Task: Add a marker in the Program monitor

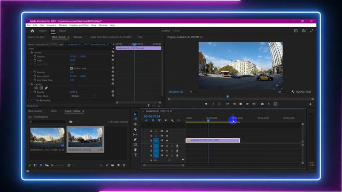Action: tap(206, 104)
